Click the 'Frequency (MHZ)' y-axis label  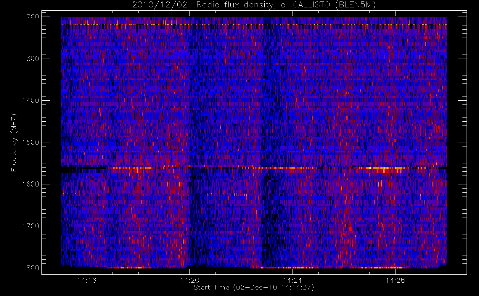[x=14, y=142]
